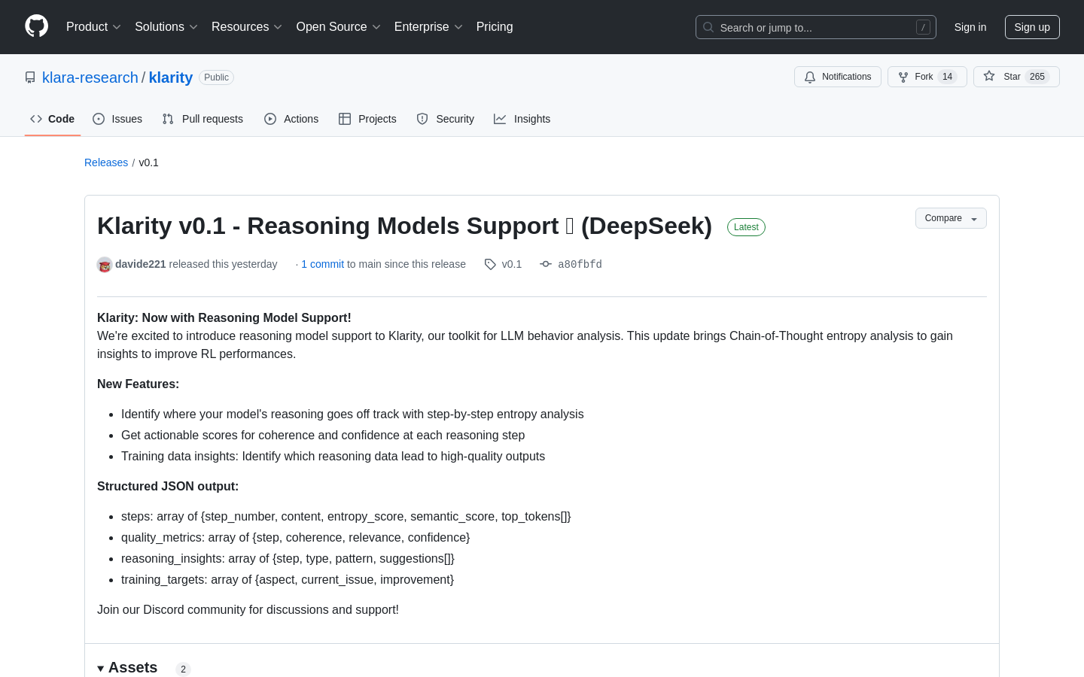
Task: Click the search magnifier icon
Action: (x=708, y=27)
